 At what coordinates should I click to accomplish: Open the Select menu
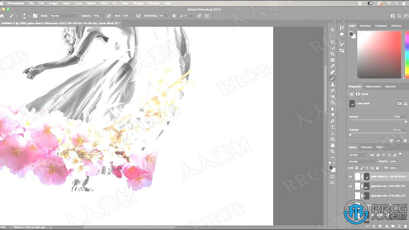(91, 3)
